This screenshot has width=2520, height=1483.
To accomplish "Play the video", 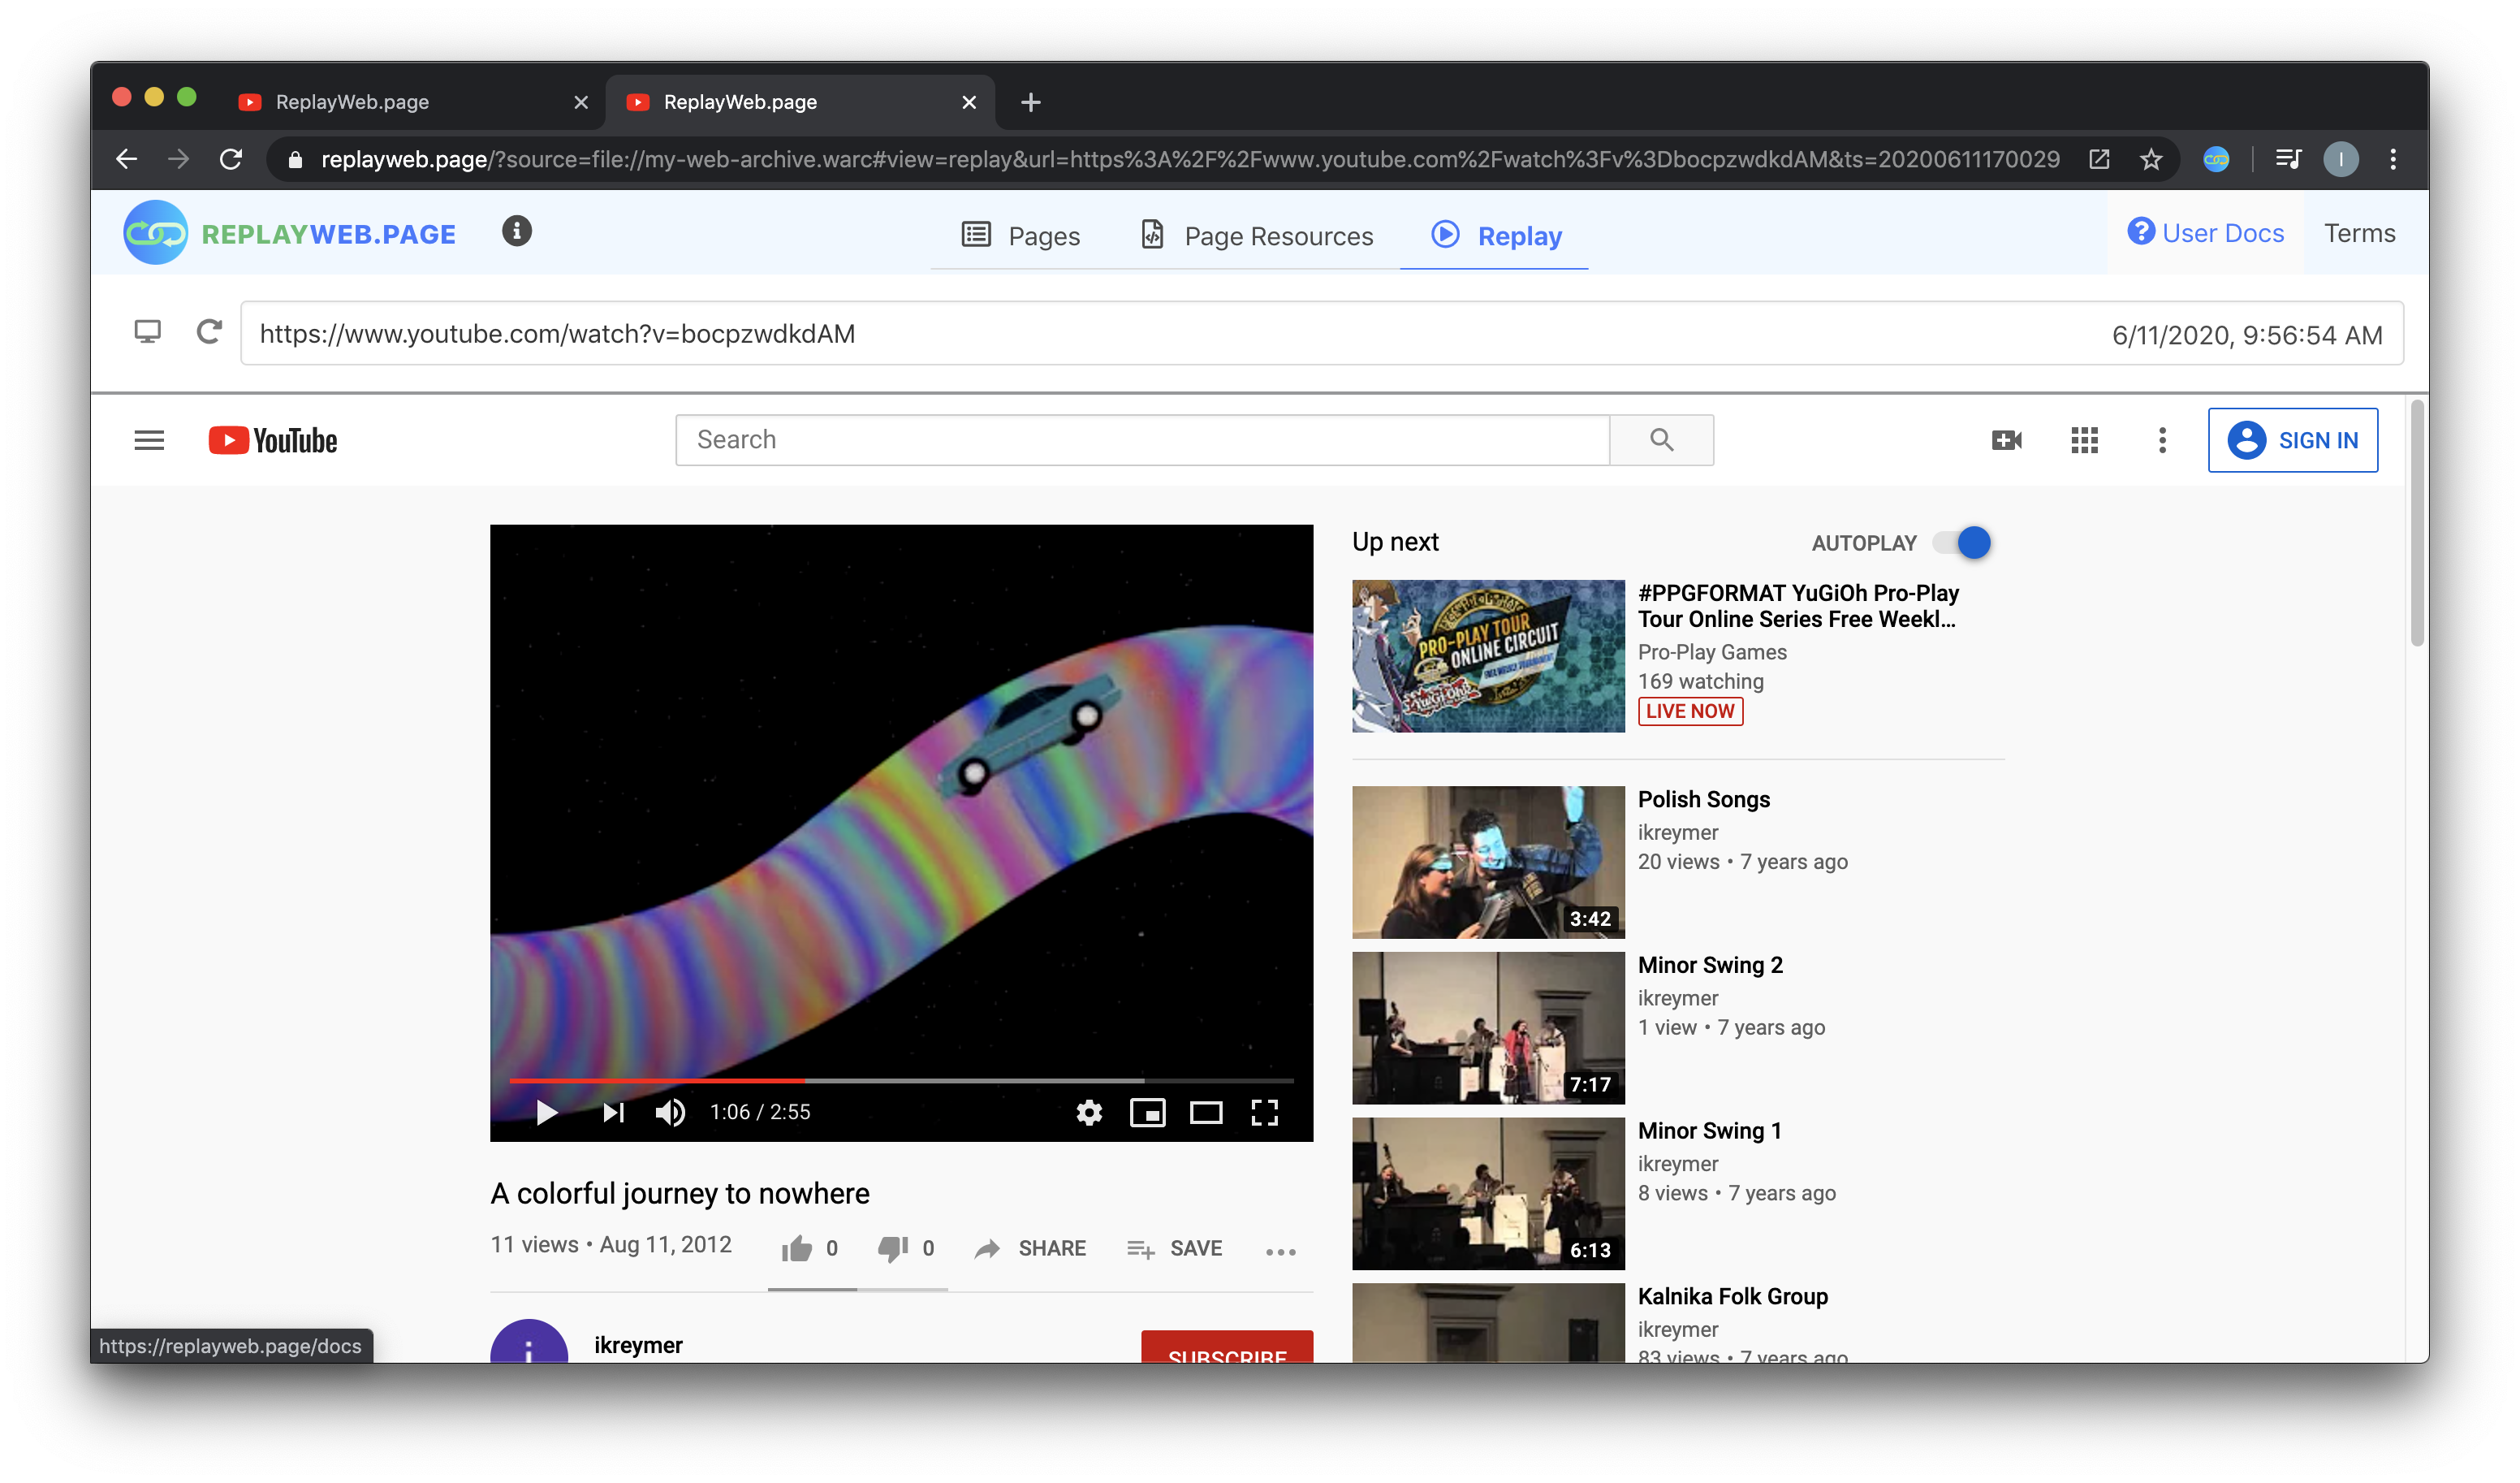I will point(546,1113).
